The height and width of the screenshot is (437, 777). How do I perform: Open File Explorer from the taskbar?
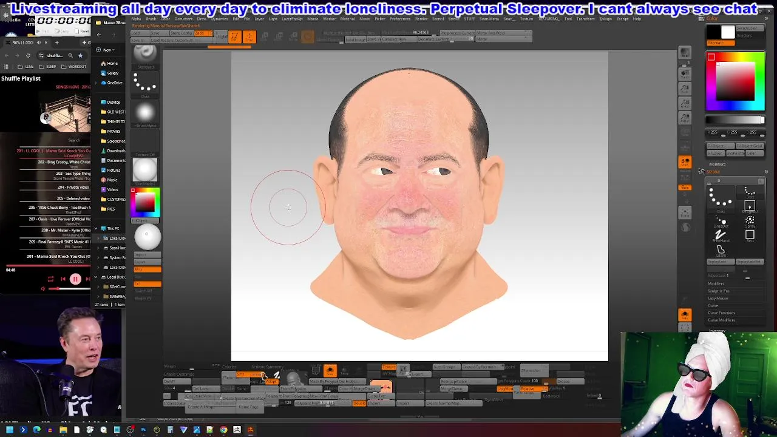[63, 430]
